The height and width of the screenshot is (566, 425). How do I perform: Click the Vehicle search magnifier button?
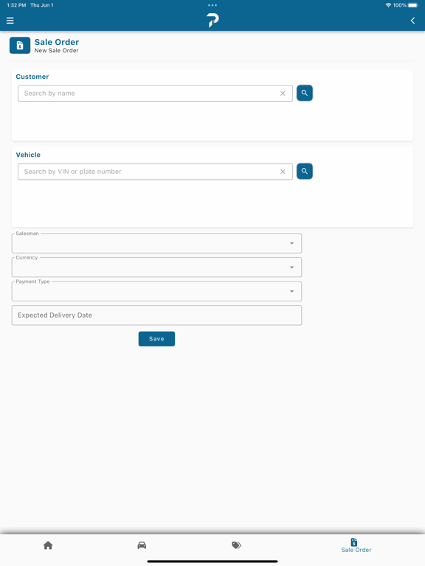(x=305, y=171)
